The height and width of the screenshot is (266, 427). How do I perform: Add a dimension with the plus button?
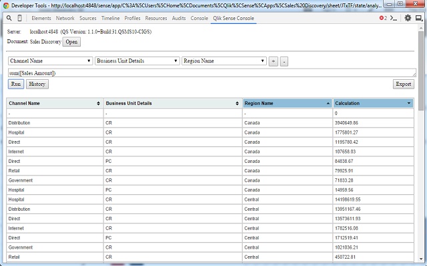pos(273,62)
